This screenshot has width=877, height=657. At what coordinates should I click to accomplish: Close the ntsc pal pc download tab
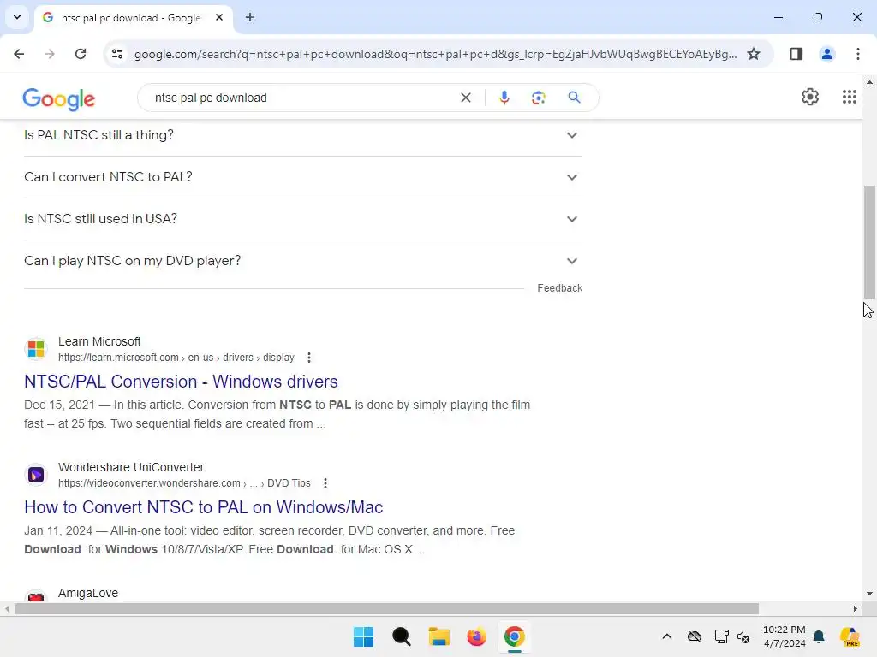pos(219,17)
